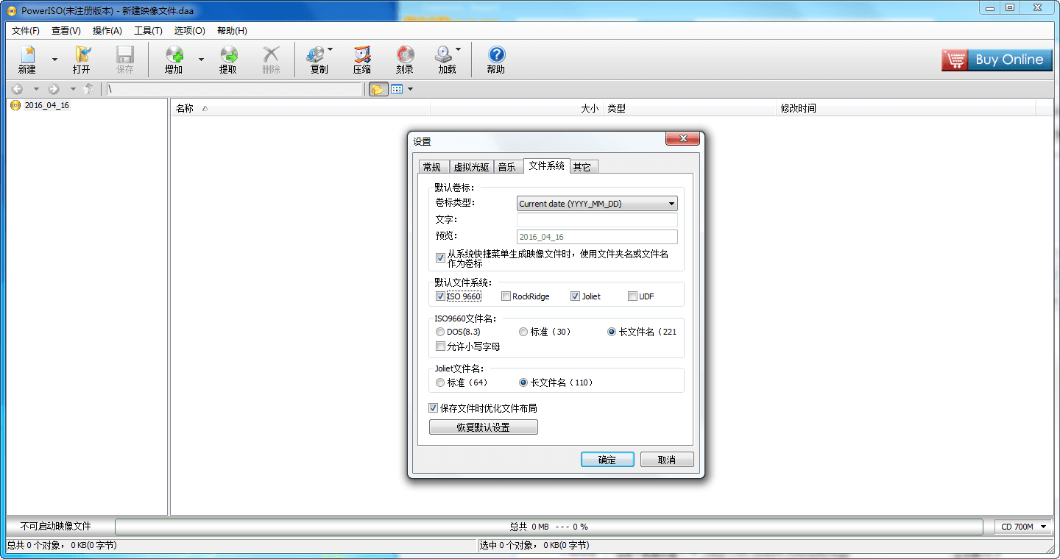Open the view mode dropdown arrow
The image size is (1060, 559).
(x=410, y=89)
